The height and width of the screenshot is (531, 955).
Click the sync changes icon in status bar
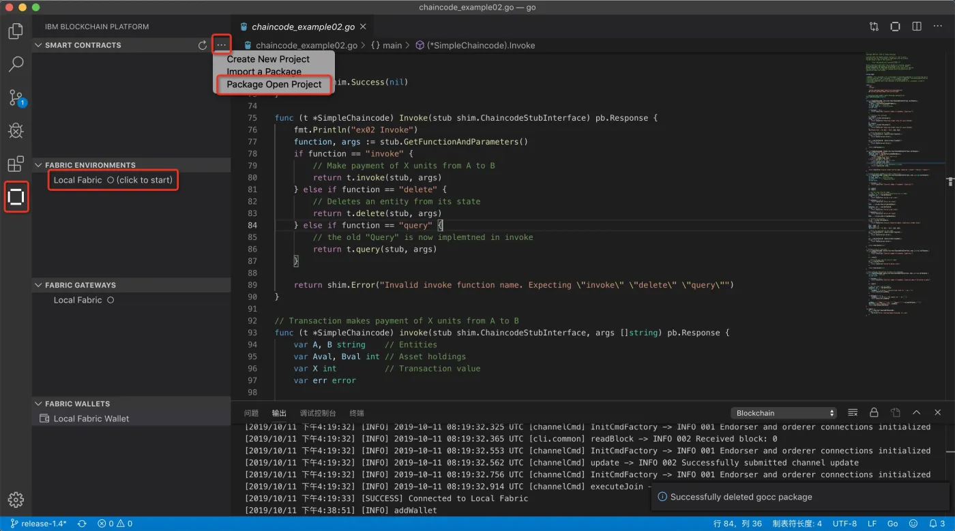click(82, 524)
